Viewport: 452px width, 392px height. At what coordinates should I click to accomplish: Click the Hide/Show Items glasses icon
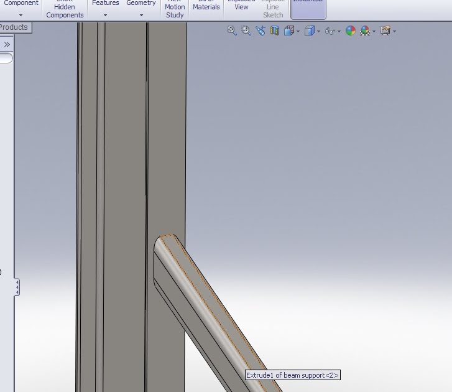pos(330,30)
